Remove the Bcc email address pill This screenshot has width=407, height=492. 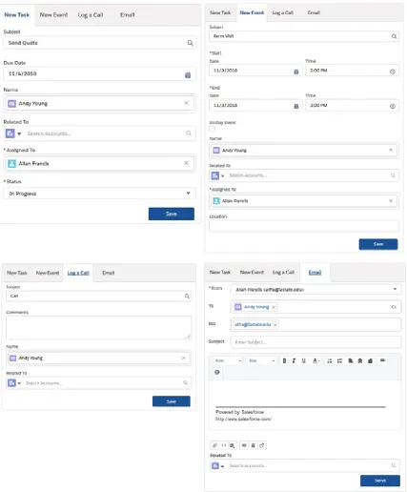click(x=275, y=325)
